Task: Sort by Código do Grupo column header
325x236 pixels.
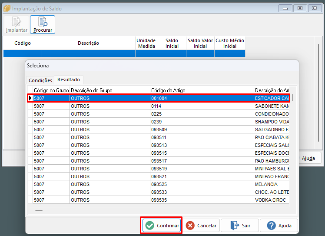Action: pos(51,90)
